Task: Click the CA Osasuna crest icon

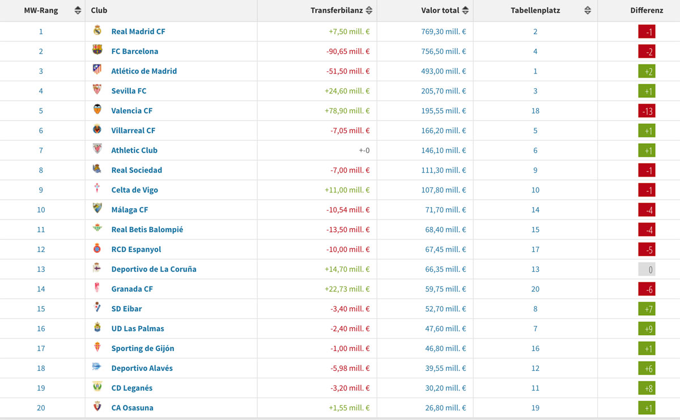Action: 97,407
